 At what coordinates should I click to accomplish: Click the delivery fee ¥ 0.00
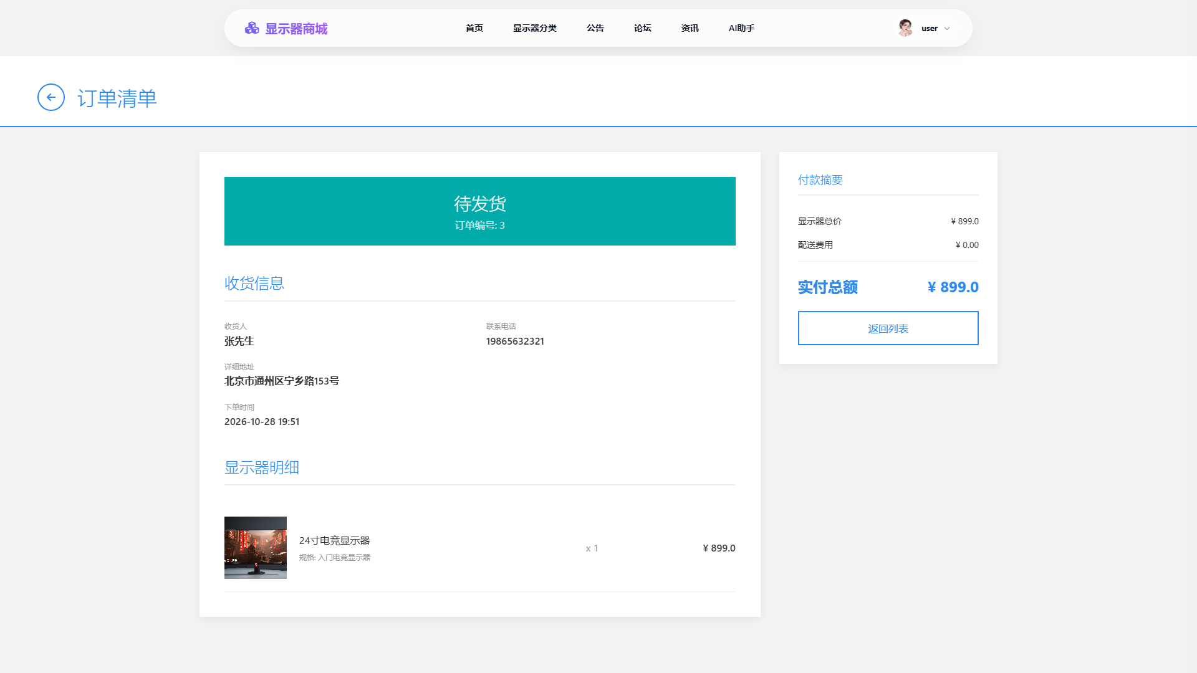[x=967, y=245]
